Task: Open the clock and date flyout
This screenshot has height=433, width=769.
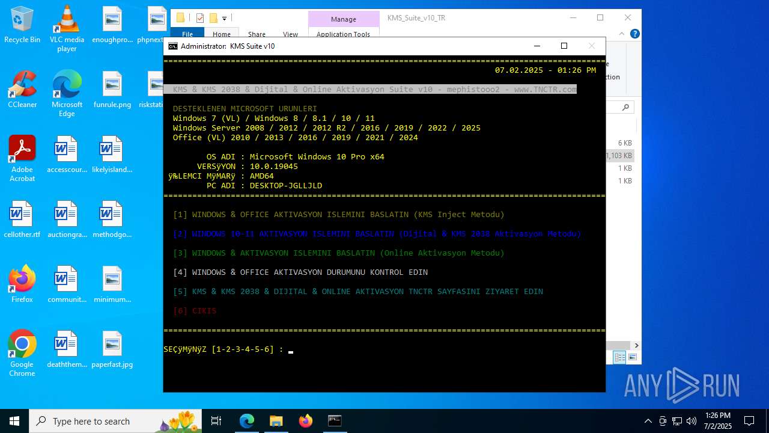Action: click(717, 421)
